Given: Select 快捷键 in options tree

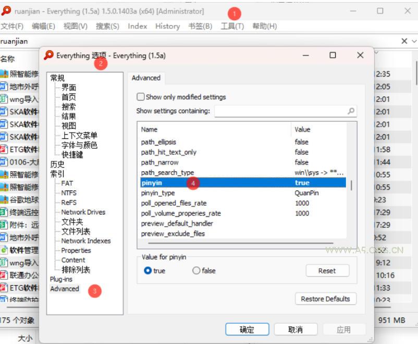Looking at the screenshot, I should click(72, 155).
